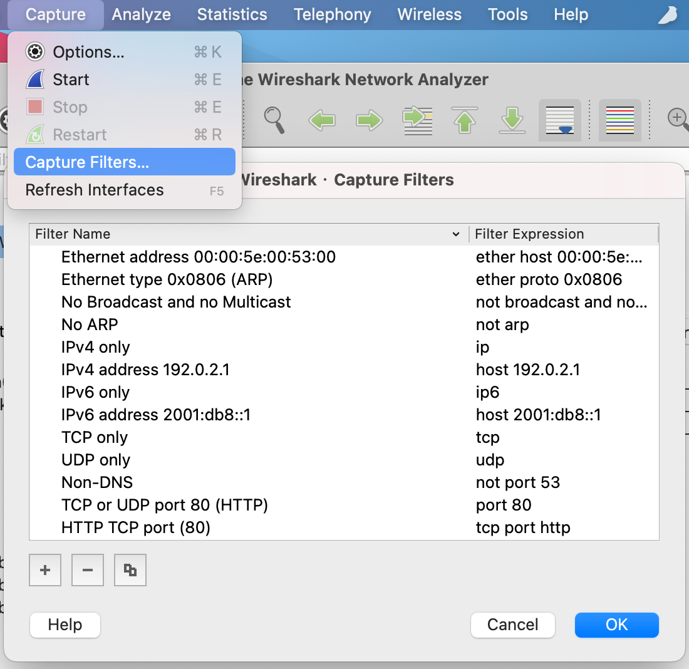Click the tcp port http expression

(523, 527)
